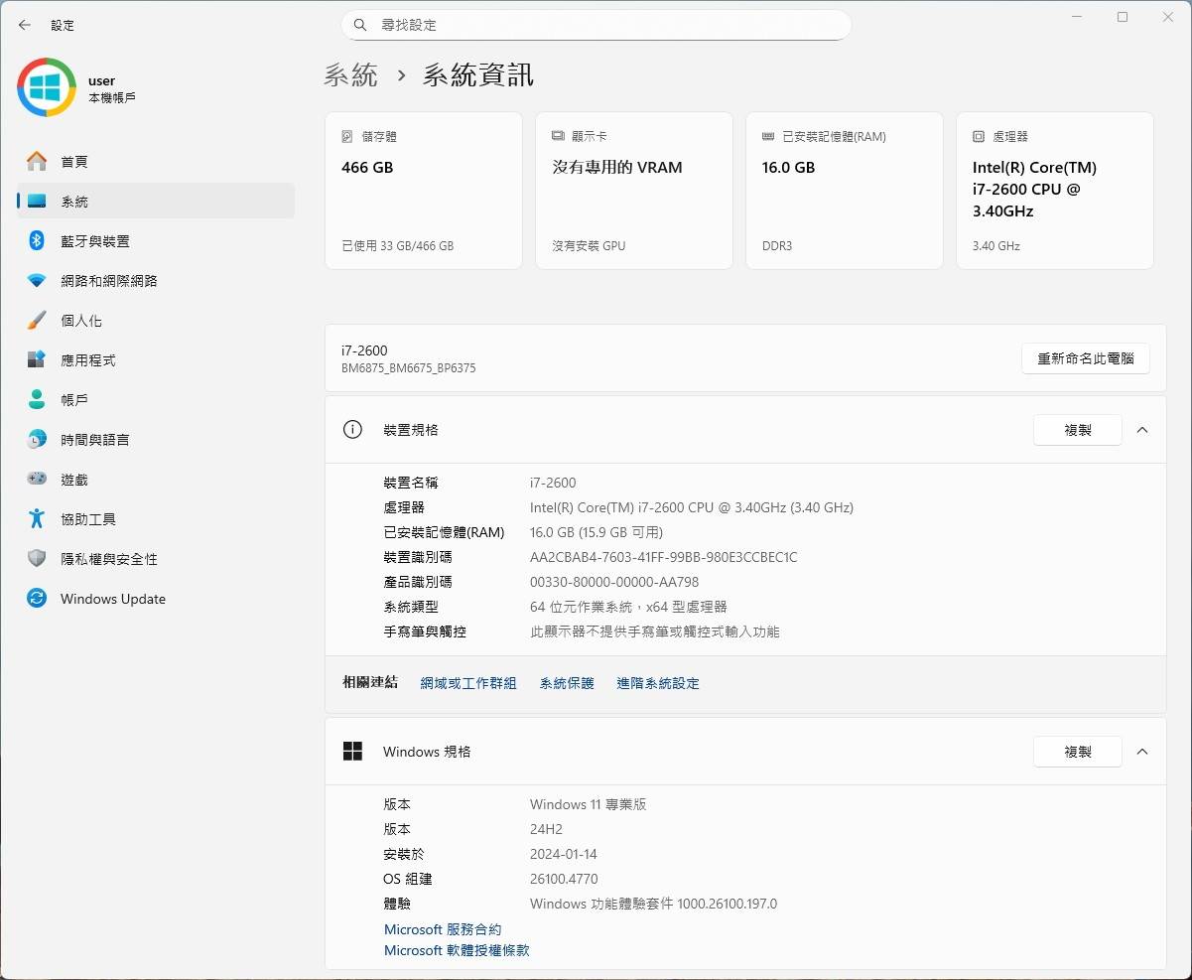Click the Privacy and security shield icon
Image resolution: width=1192 pixels, height=980 pixels.
pos(37,558)
